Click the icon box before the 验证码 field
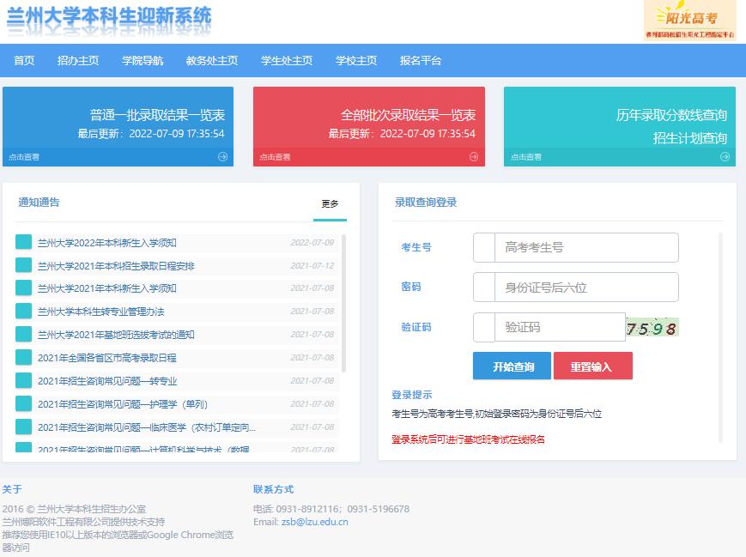This screenshot has height=557, width=746. pyautogui.click(x=484, y=327)
